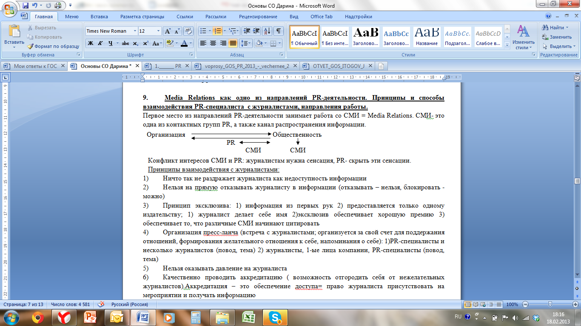
Task: Apply superscript formatting
Action: pos(146,43)
